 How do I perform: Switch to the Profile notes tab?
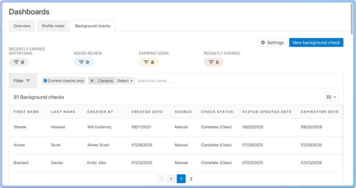53,26
